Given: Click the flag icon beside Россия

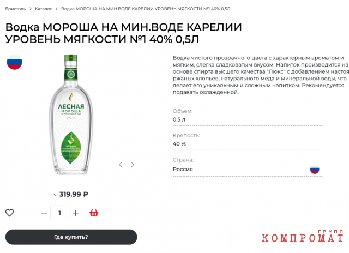Looking at the screenshot, I should point(315,170).
